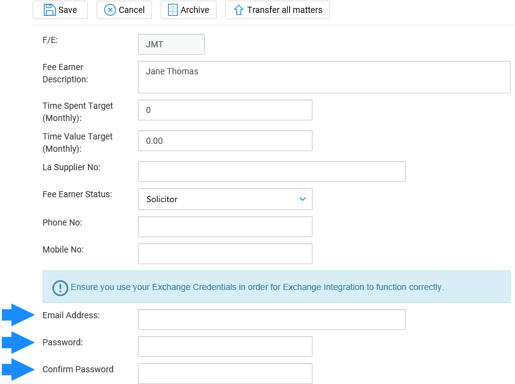
Task: Click the Archive cabinet icon
Action: click(x=173, y=10)
